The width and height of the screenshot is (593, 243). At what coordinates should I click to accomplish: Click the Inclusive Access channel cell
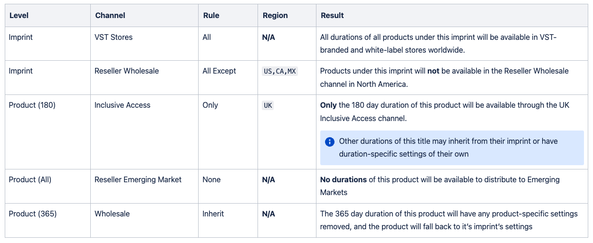(x=144, y=132)
